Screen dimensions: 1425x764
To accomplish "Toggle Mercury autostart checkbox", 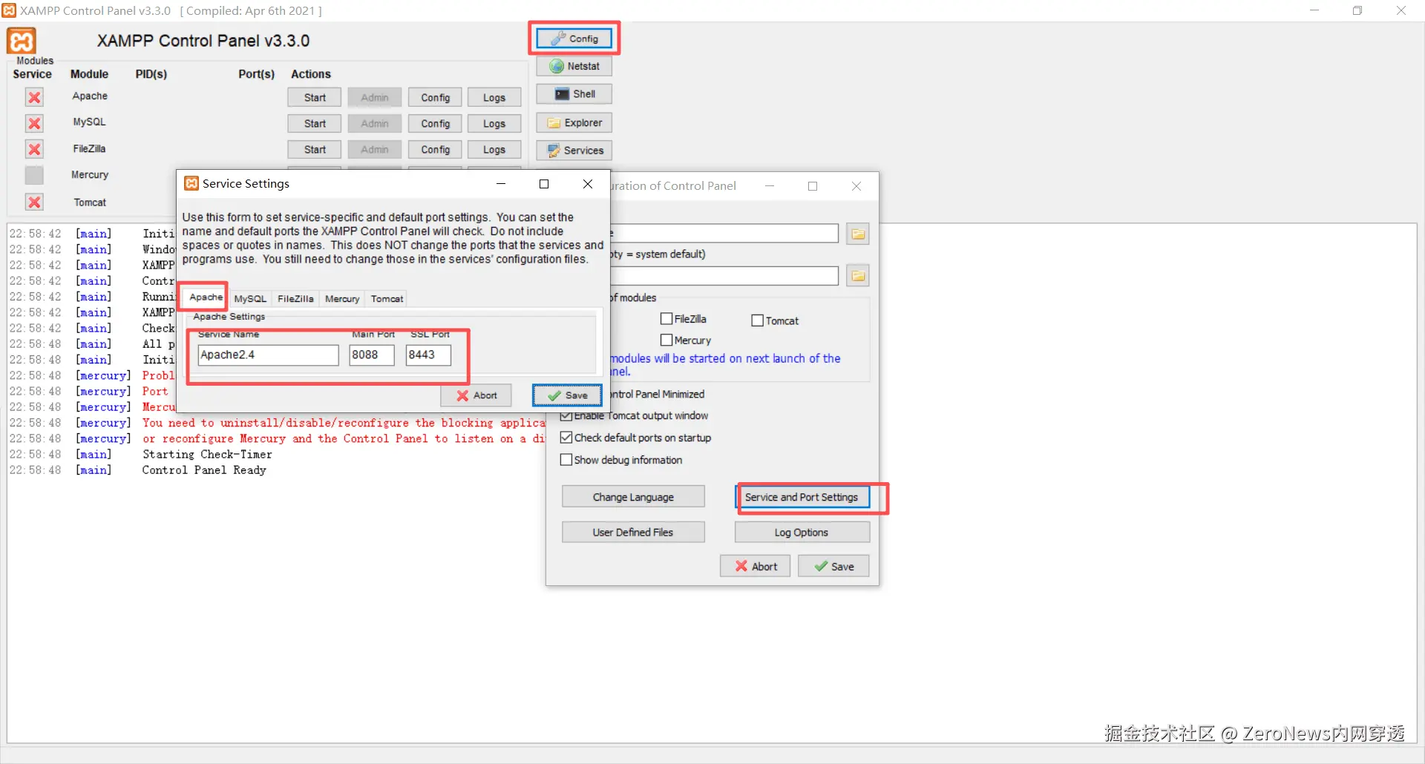I will [x=666, y=340].
